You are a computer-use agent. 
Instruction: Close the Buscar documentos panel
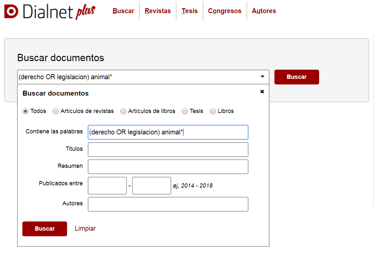pos(262,92)
